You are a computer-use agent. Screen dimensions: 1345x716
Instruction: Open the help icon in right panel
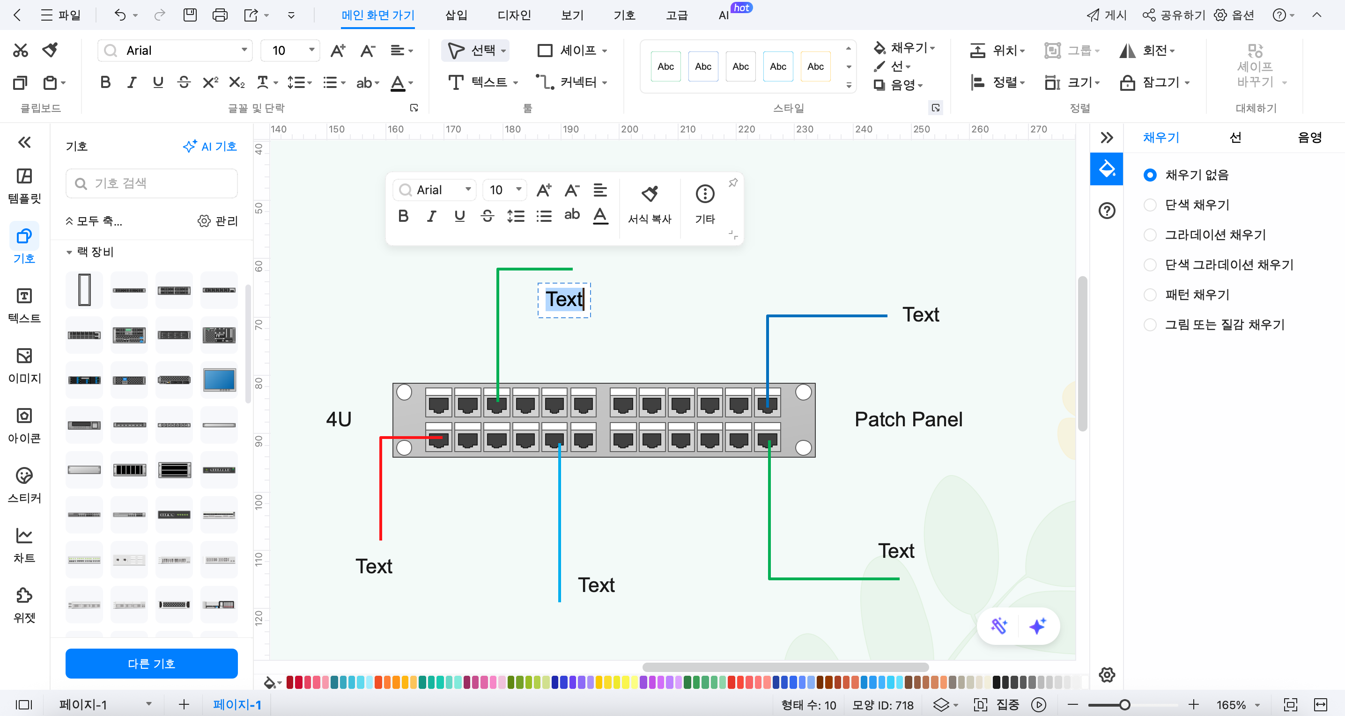pyautogui.click(x=1106, y=211)
